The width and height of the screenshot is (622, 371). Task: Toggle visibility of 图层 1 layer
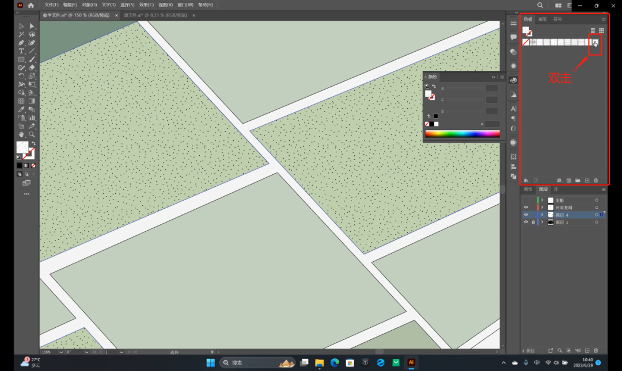pos(526,223)
